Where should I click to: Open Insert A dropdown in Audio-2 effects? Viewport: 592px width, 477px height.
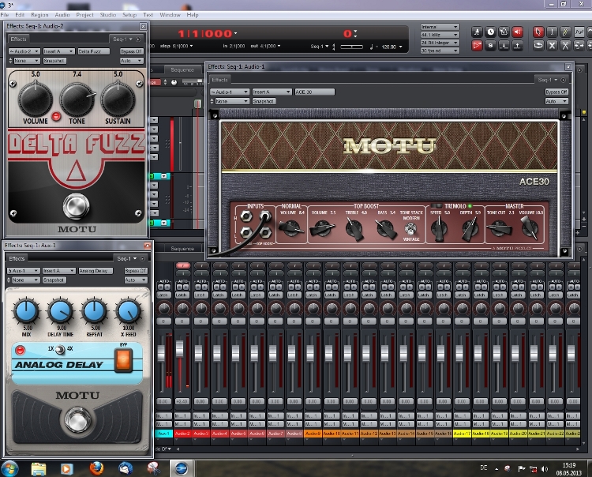58,51
